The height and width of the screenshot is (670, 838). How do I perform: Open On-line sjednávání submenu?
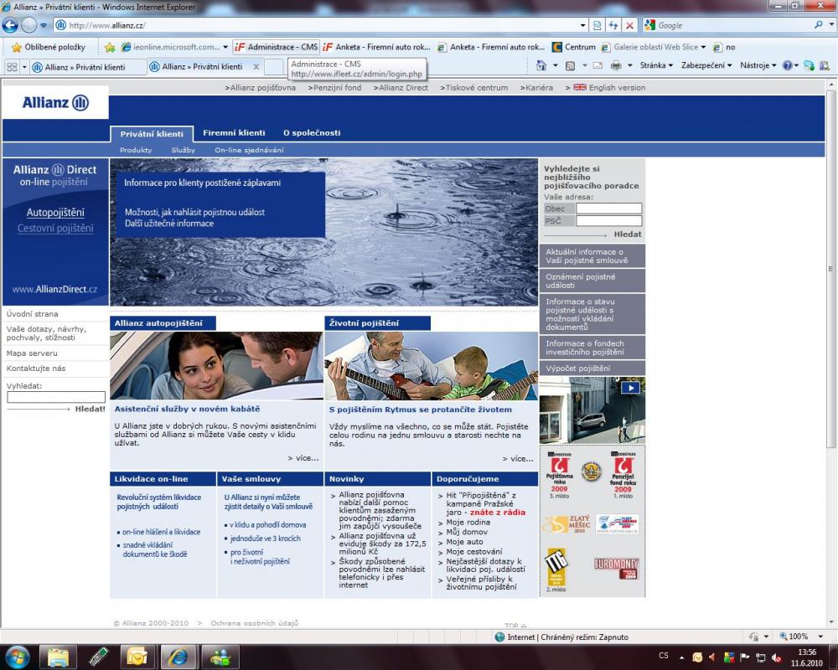click(x=249, y=150)
